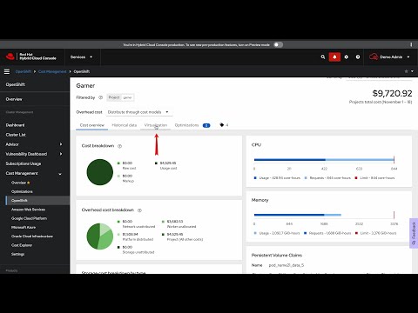Click the Persistent Volume Claims heading
Image resolution: width=418 pixels, height=313 pixels.
[277, 256]
